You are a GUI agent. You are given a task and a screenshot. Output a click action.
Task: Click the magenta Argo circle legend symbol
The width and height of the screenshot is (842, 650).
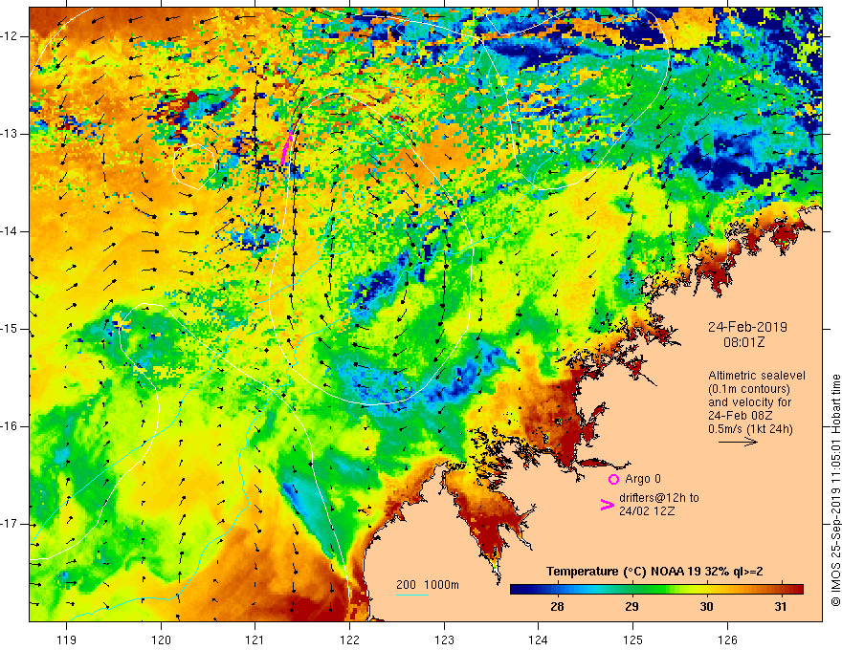(x=613, y=479)
